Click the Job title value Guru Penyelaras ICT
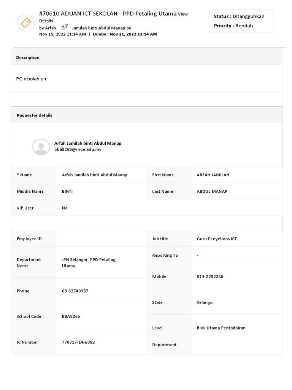This screenshot has height=390, width=292. pyautogui.click(x=217, y=239)
